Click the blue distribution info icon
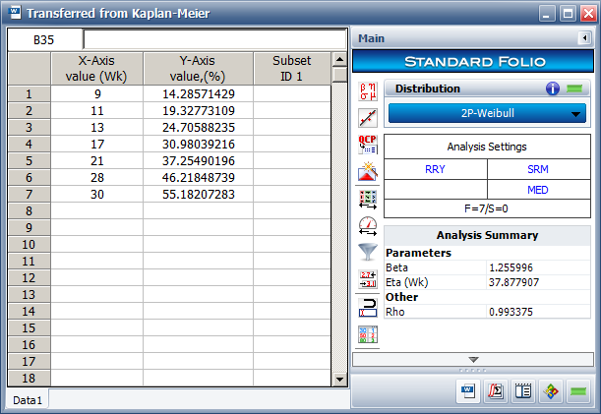Screen dimensions: 601x414 point(553,89)
